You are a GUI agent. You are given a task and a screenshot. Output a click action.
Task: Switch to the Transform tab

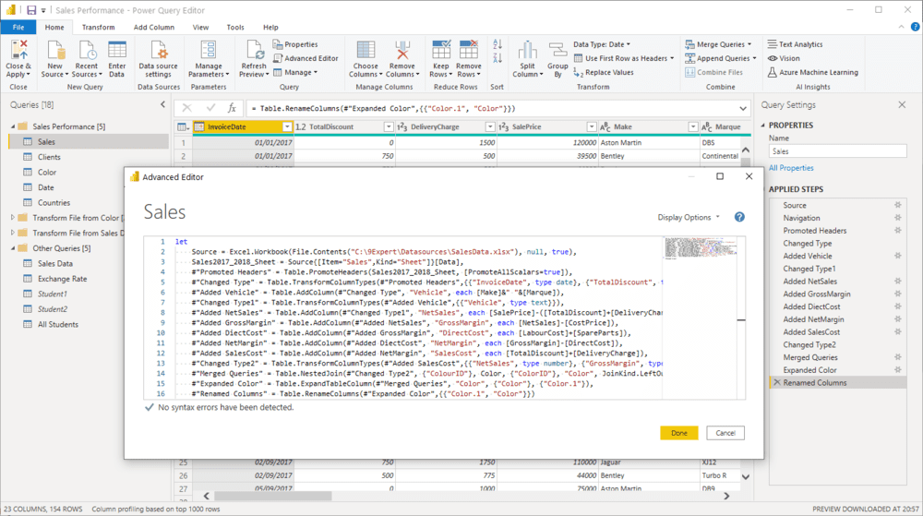pos(99,27)
